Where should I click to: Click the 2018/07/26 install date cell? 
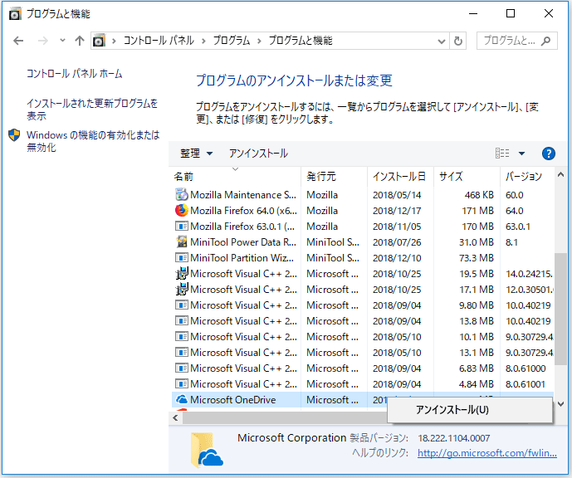[x=397, y=242]
